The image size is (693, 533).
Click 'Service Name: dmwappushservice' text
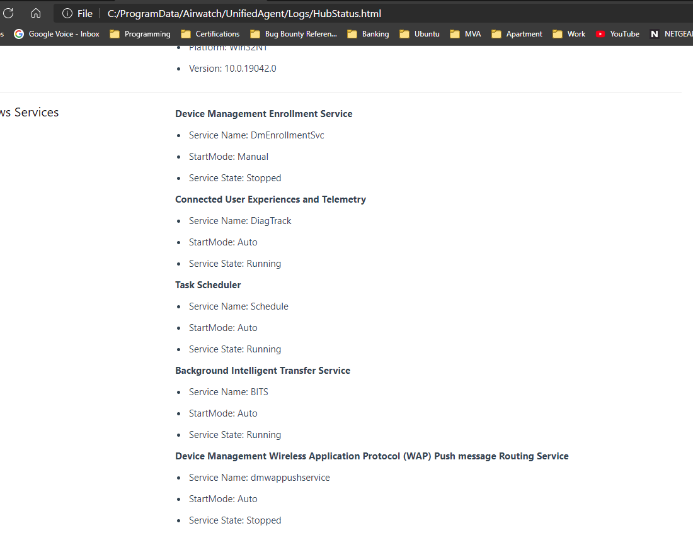[259, 478]
